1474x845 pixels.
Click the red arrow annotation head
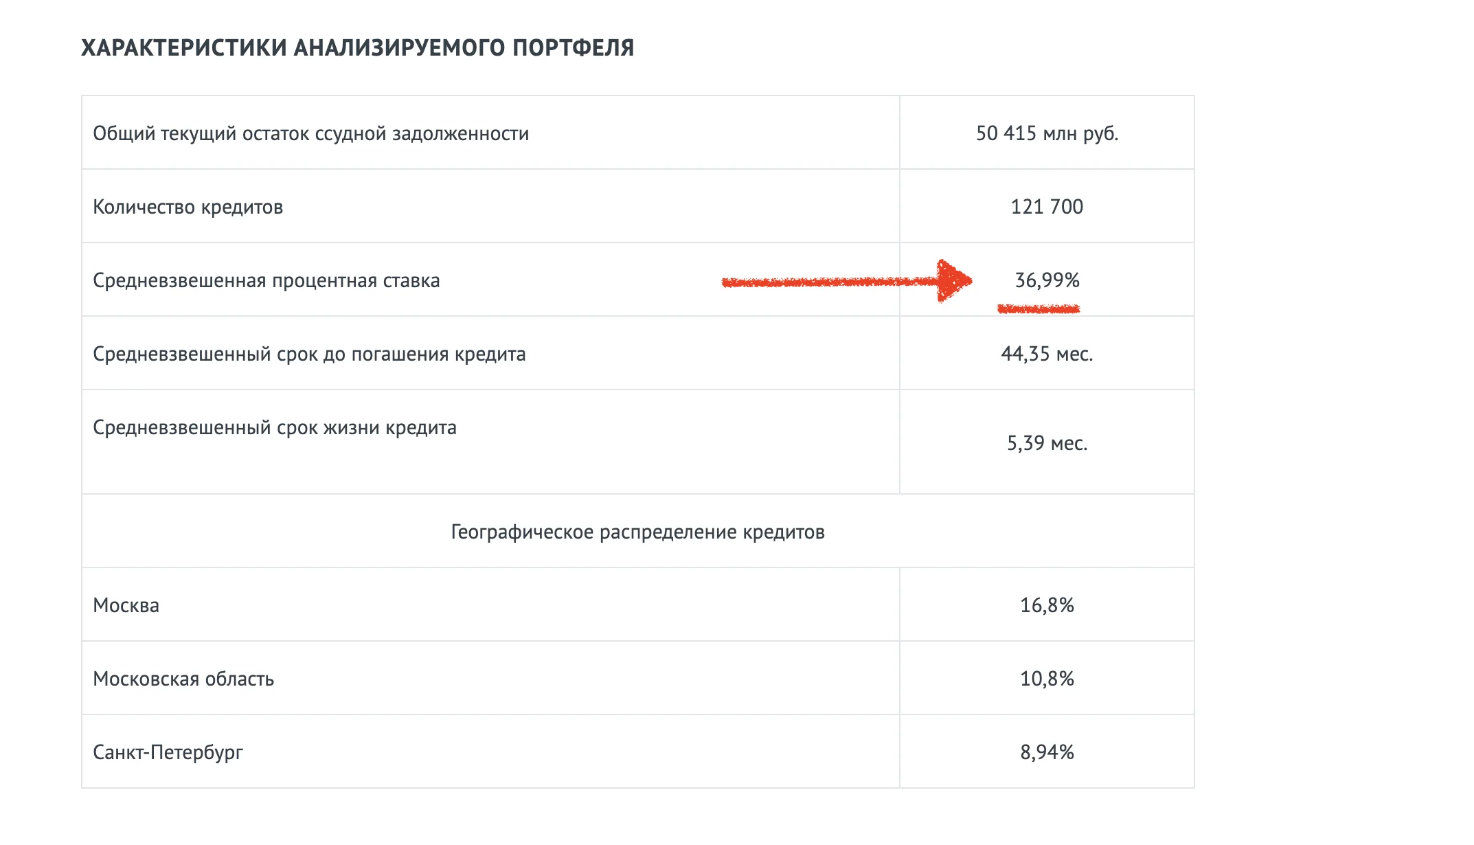pyautogui.click(x=955, y=280)
